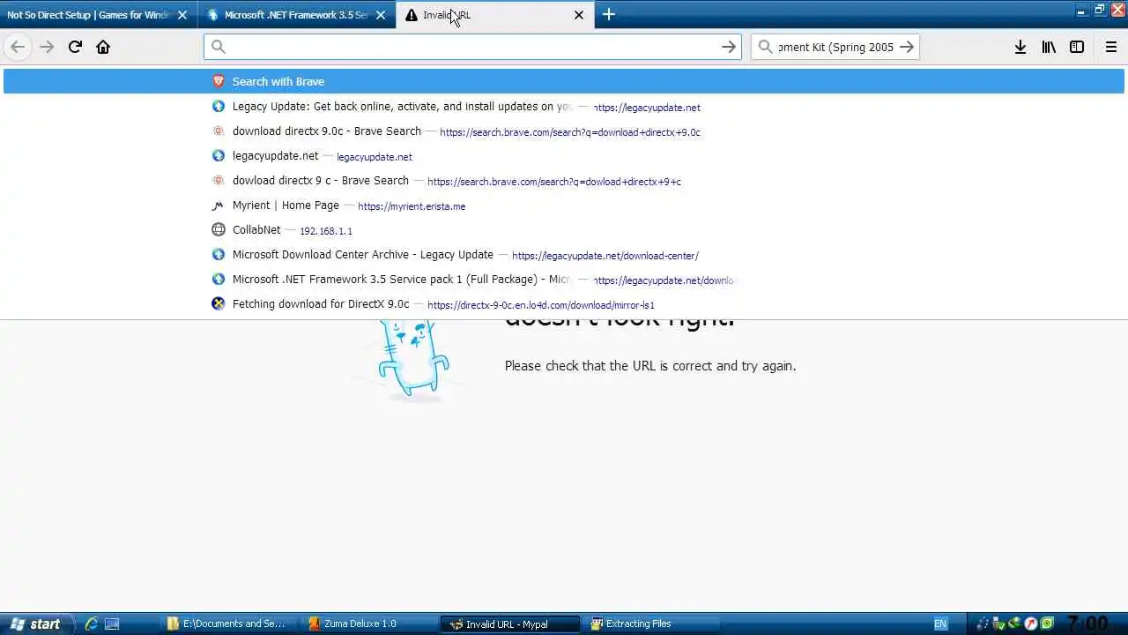Click the search box magnifier icon
Viewport: 1128px width, 635px height.
[765, 47]
